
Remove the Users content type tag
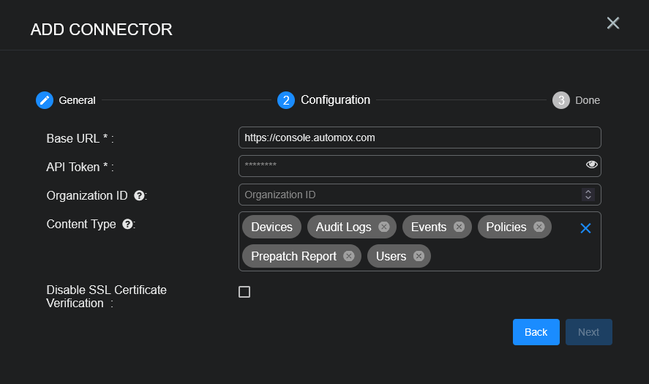coord(419,256)
